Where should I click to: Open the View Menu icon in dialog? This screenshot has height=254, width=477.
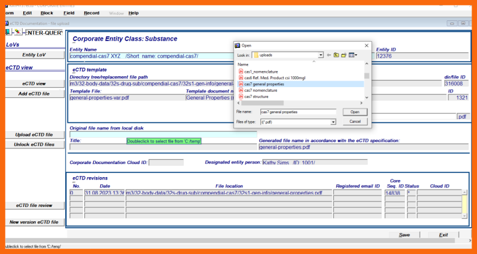352,55
